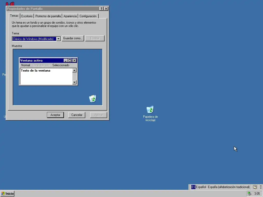
Task: Click the preview window scroll up arrow
Action: pos(74,70)
